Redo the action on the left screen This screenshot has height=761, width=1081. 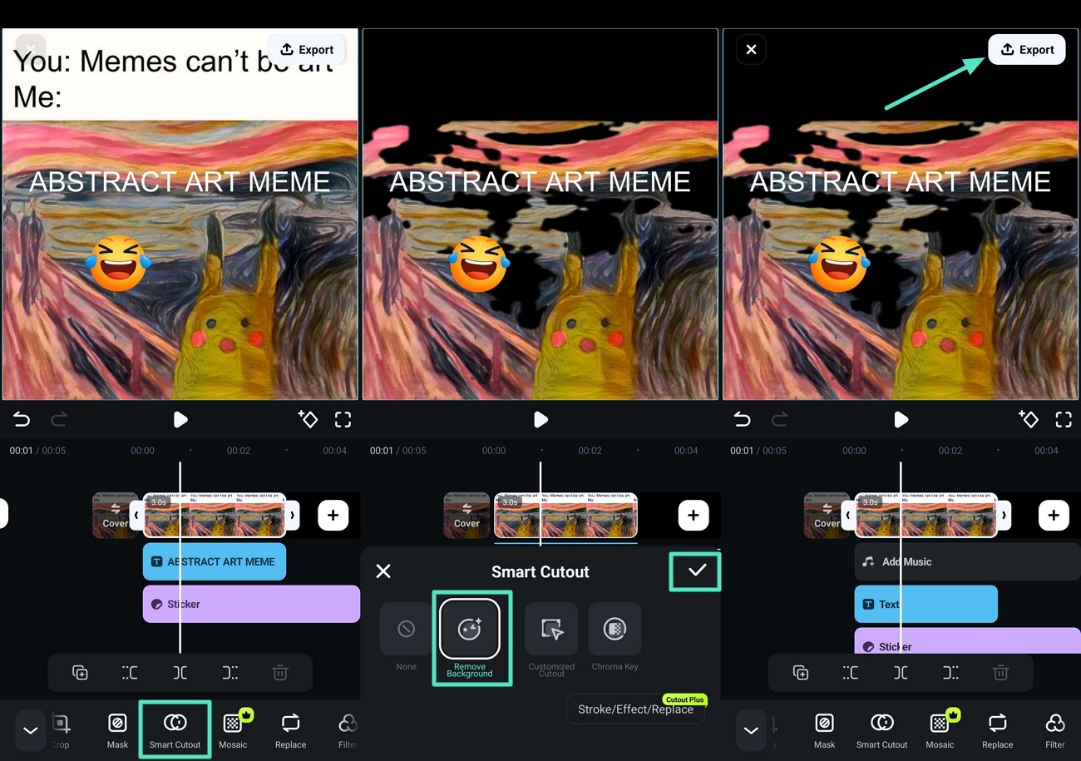59,420
